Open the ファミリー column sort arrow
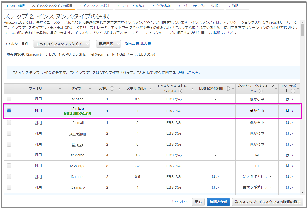 pos(60,89)
